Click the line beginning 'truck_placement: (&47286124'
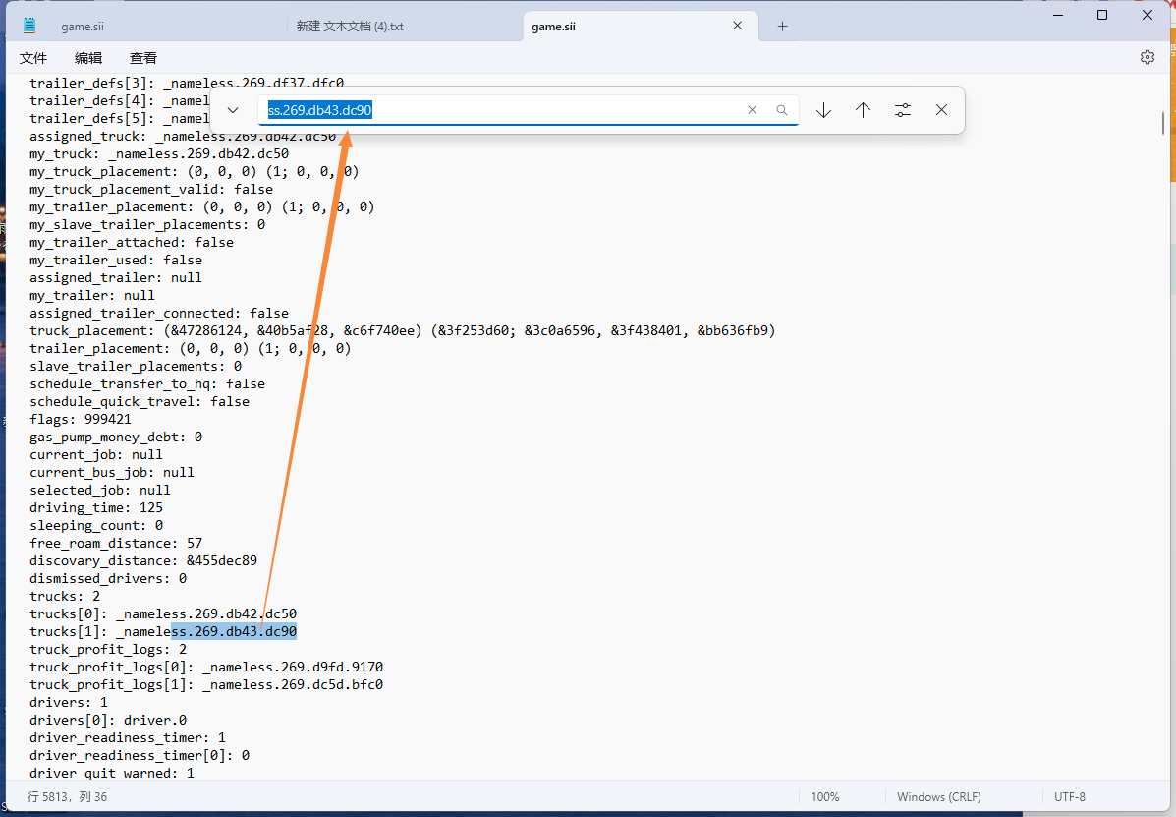The width and height of the screenshot is (1176, 817). (403, 331)
